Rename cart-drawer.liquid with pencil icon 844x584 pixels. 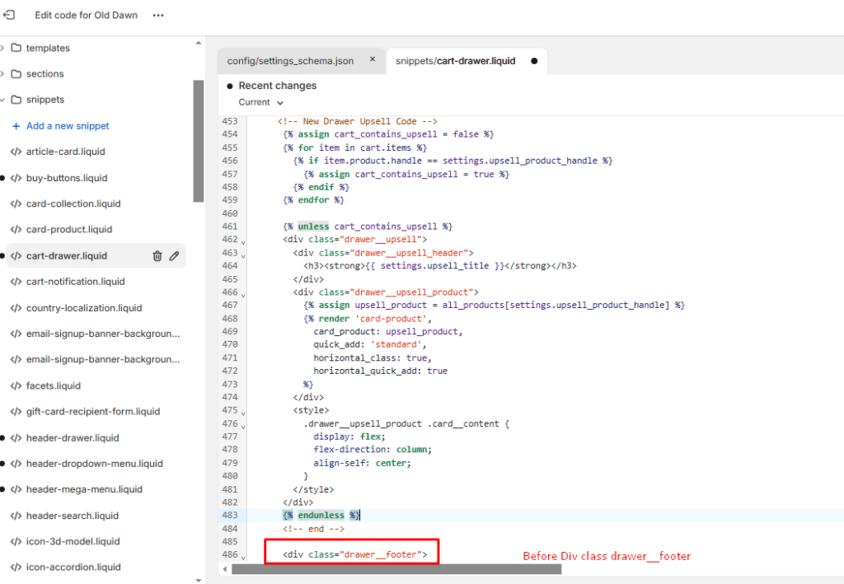coord(174,256)
